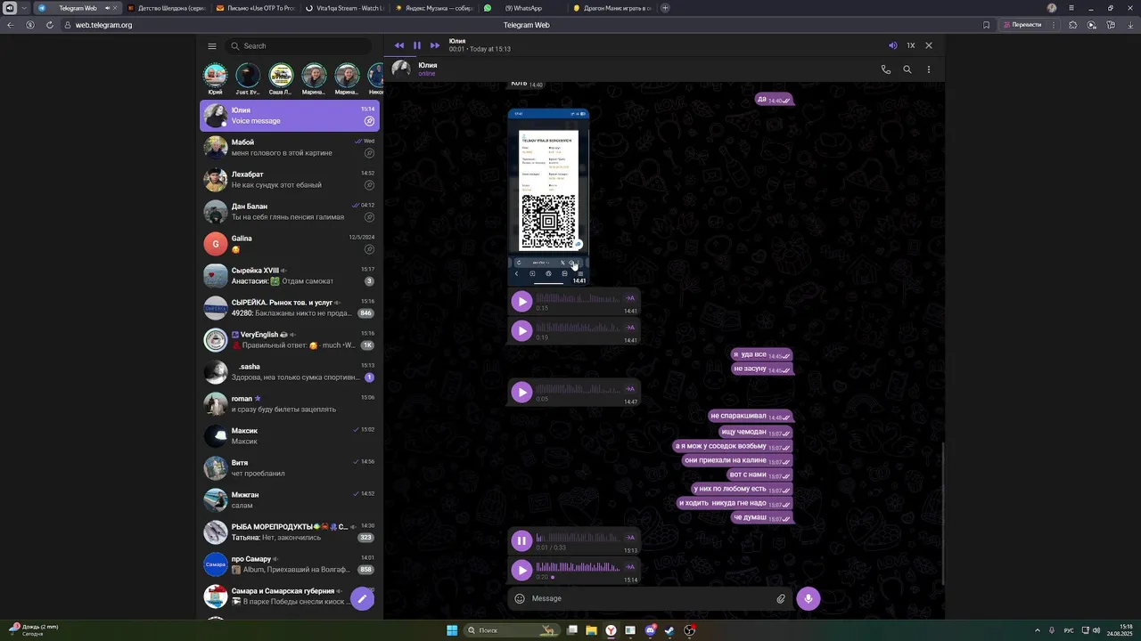Open the Galina chat
Viewport: 1141px width, 641px height.
click(290, 244)
